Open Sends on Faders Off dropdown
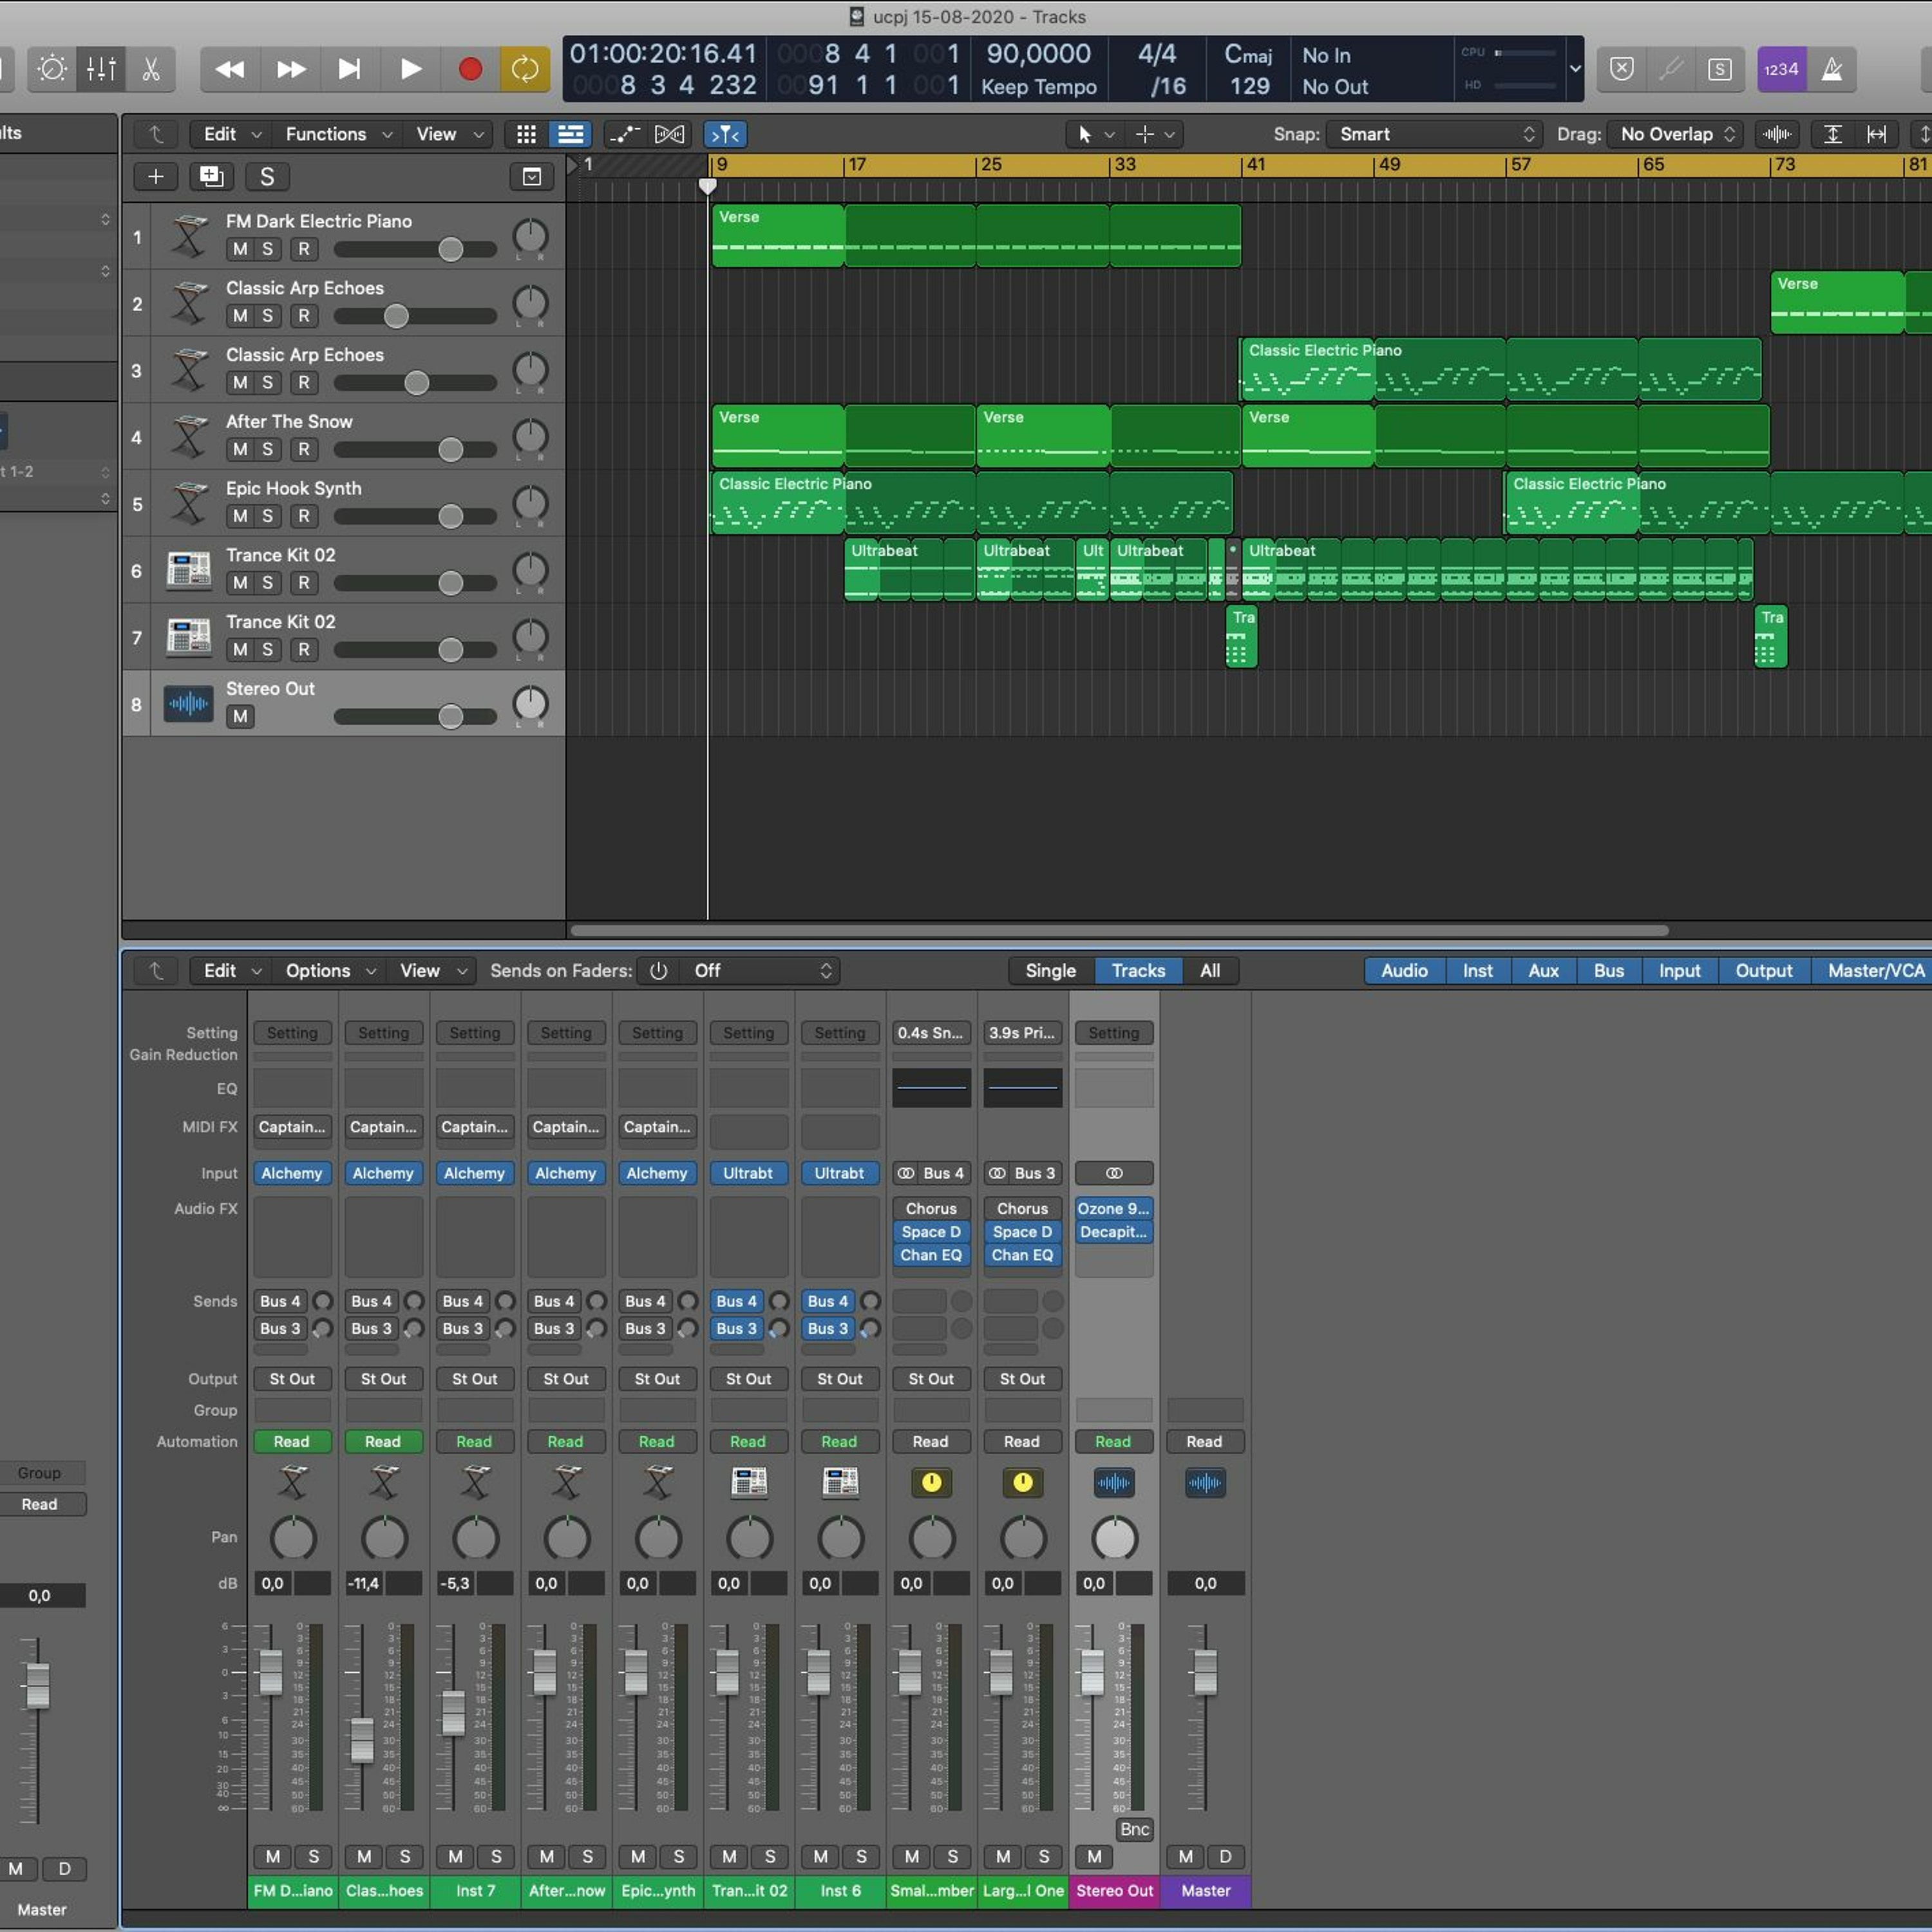 click(x=760, y=970)
